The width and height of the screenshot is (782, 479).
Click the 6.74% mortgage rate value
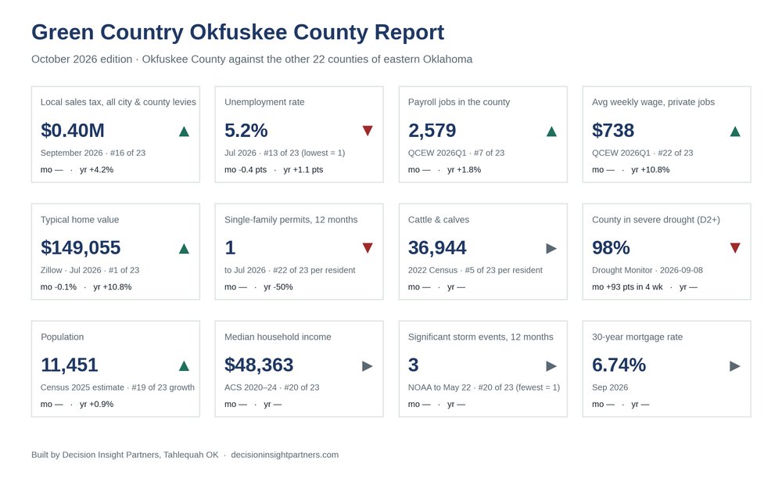(x=619, y=365)
